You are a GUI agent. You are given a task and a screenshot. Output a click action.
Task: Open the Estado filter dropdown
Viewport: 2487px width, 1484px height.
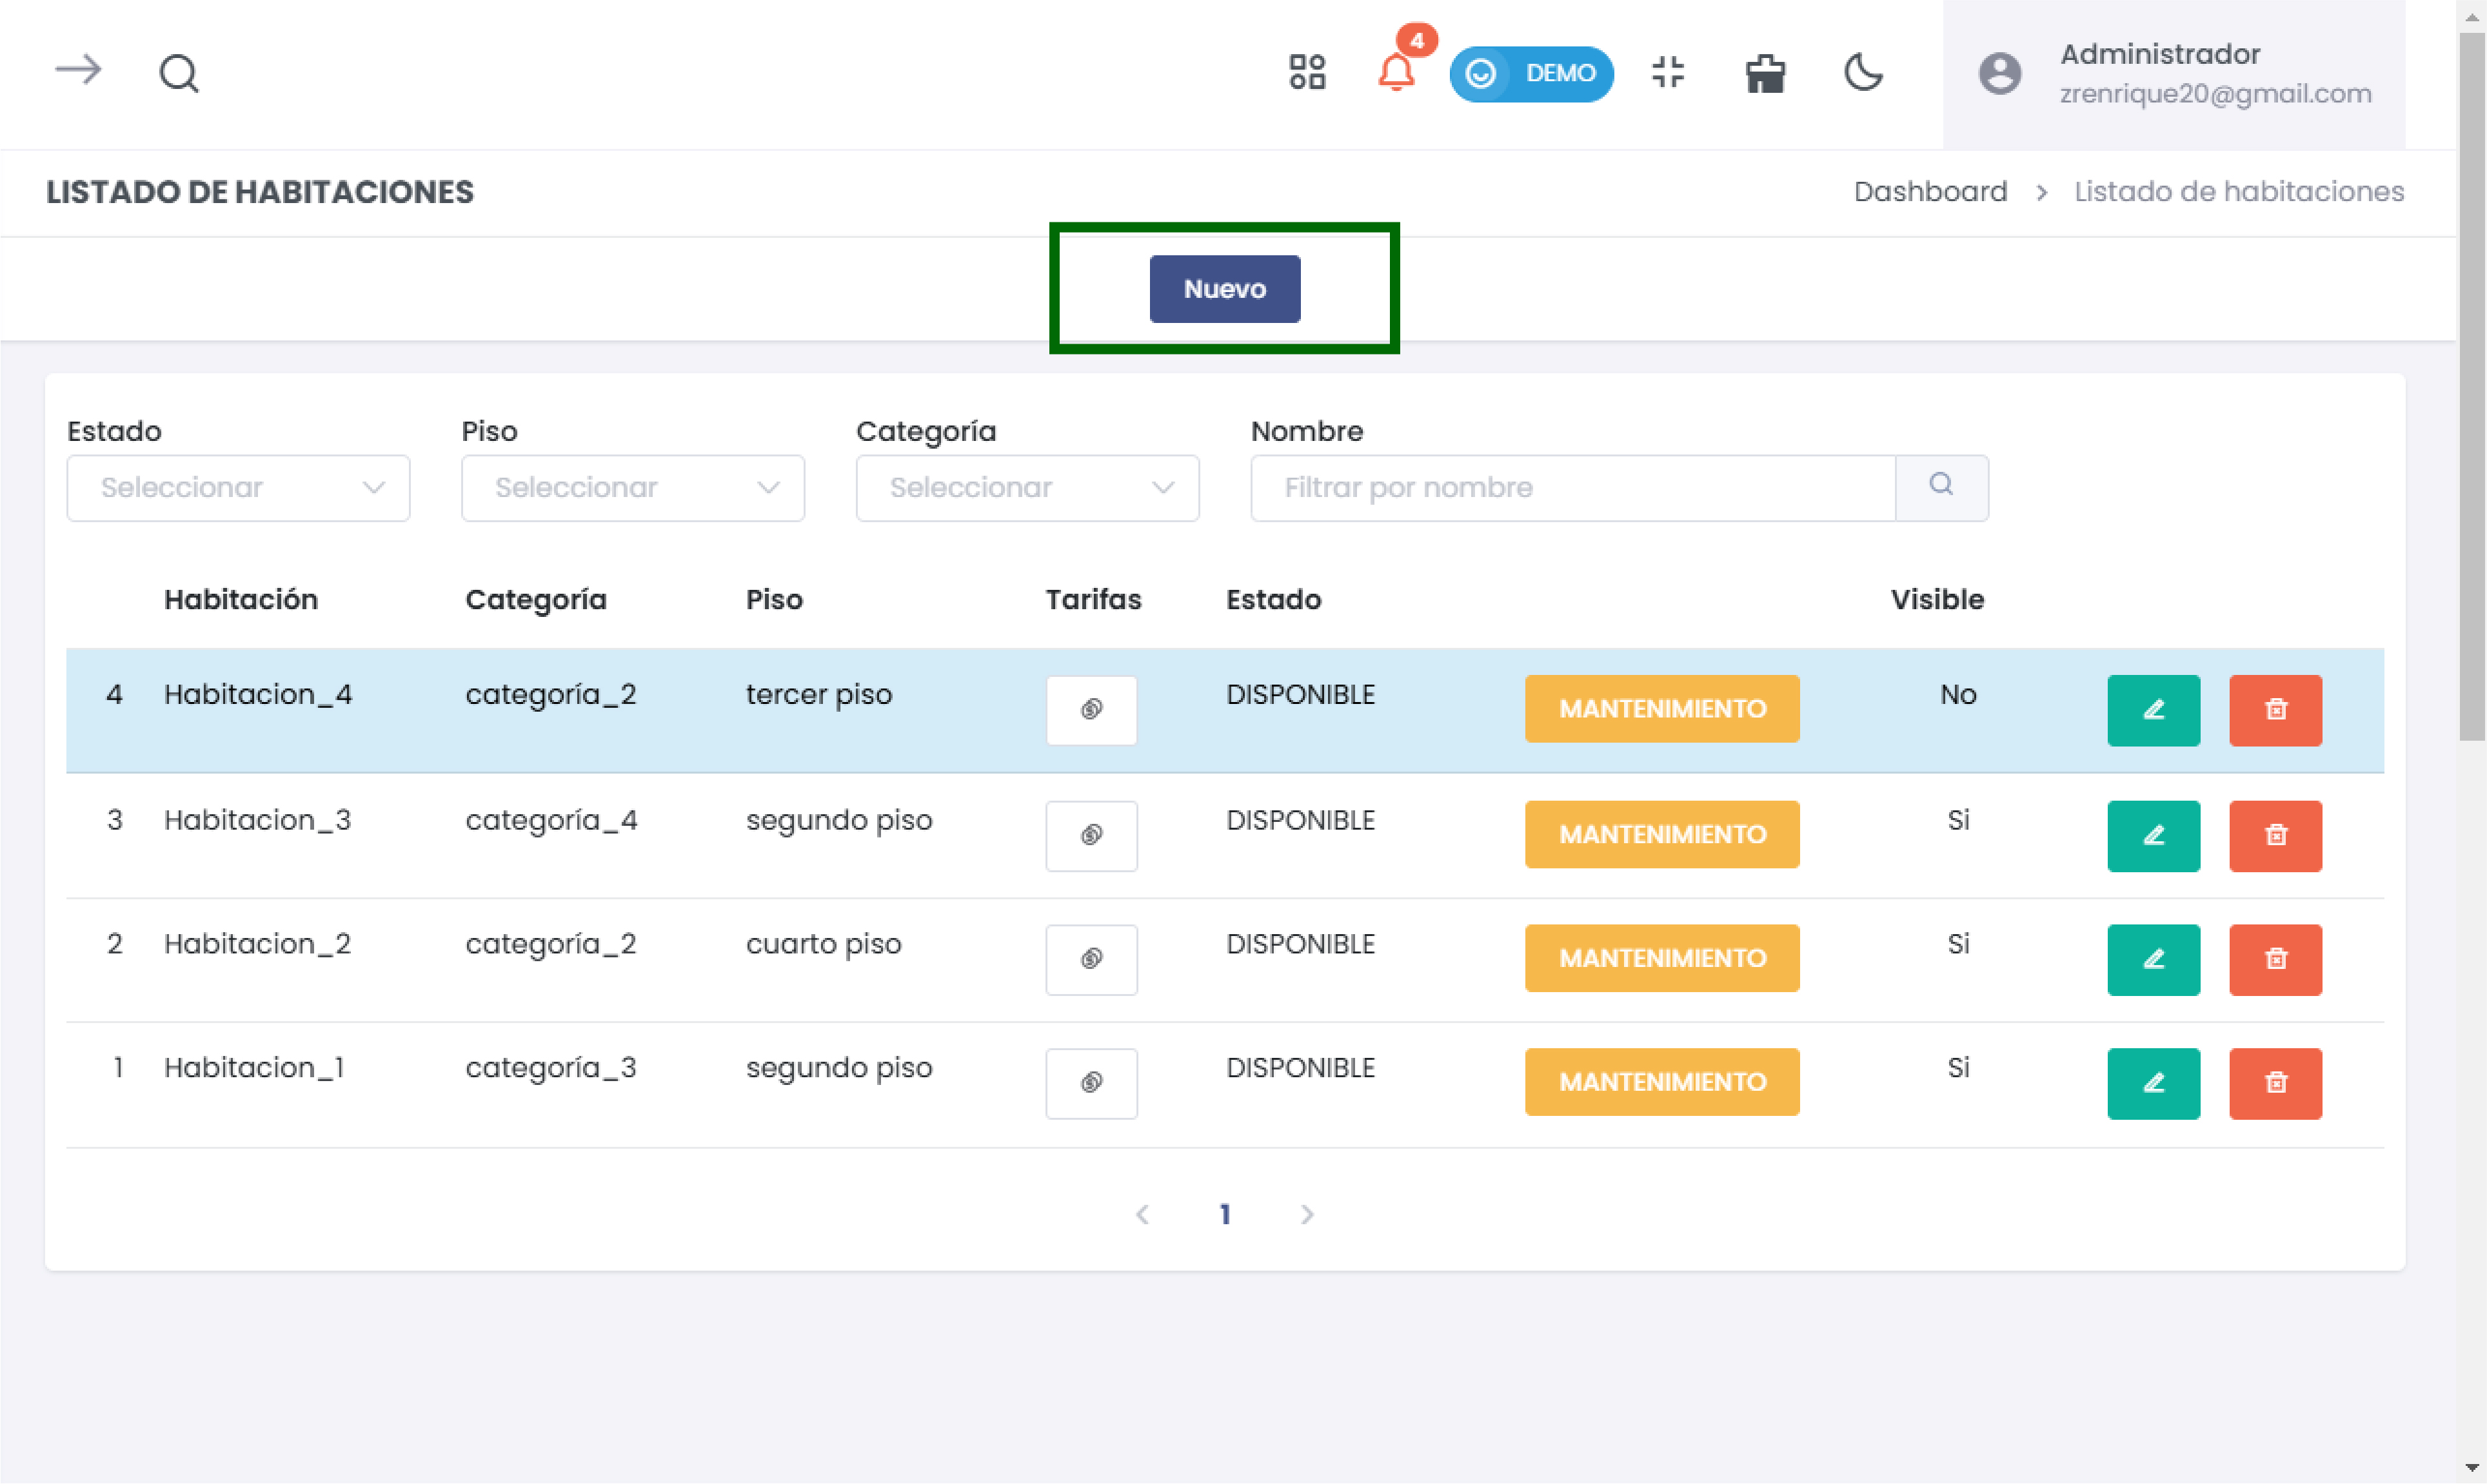238,488
